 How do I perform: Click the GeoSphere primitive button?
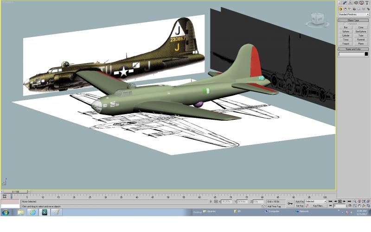[x=361, y=32]
